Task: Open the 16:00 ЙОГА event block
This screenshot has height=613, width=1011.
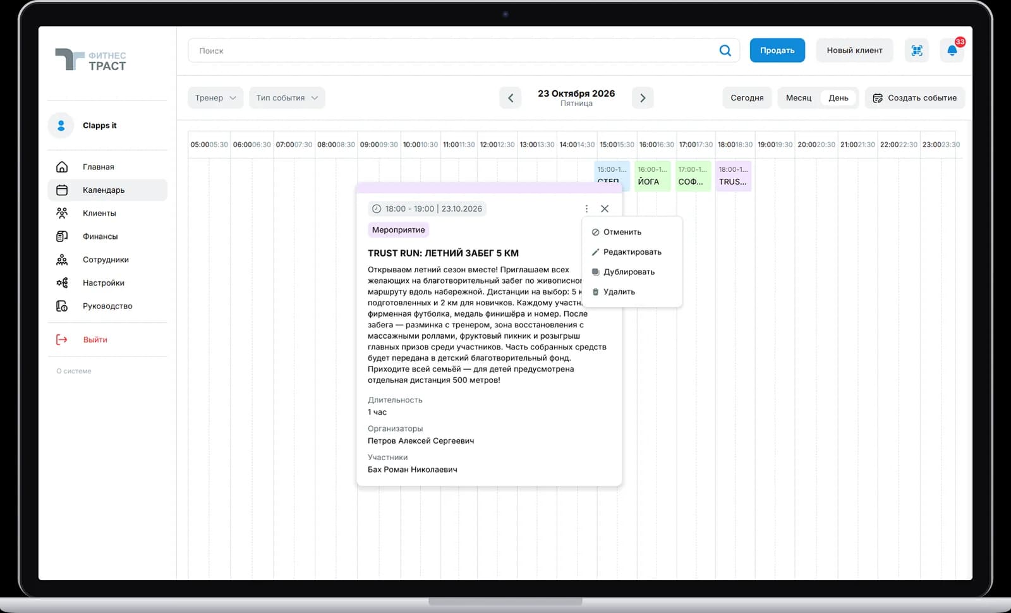Action: [653, 176]
